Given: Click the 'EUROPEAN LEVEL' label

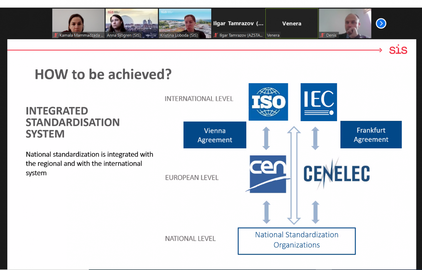Looking at the screenshot, I should pyautogui.click(x=192, y=178).
